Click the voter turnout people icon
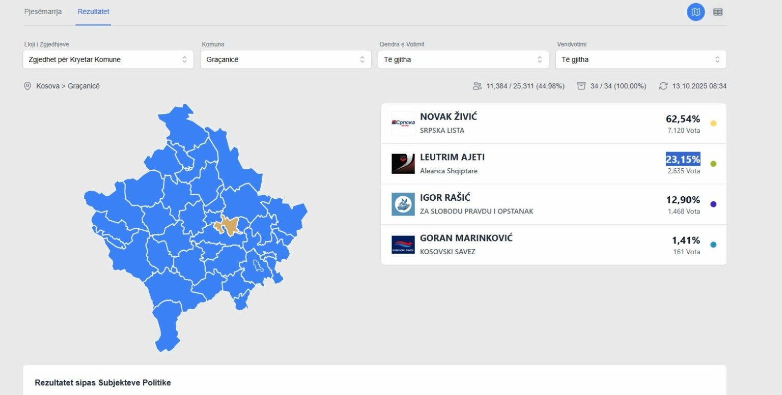 tap(477, 86)
